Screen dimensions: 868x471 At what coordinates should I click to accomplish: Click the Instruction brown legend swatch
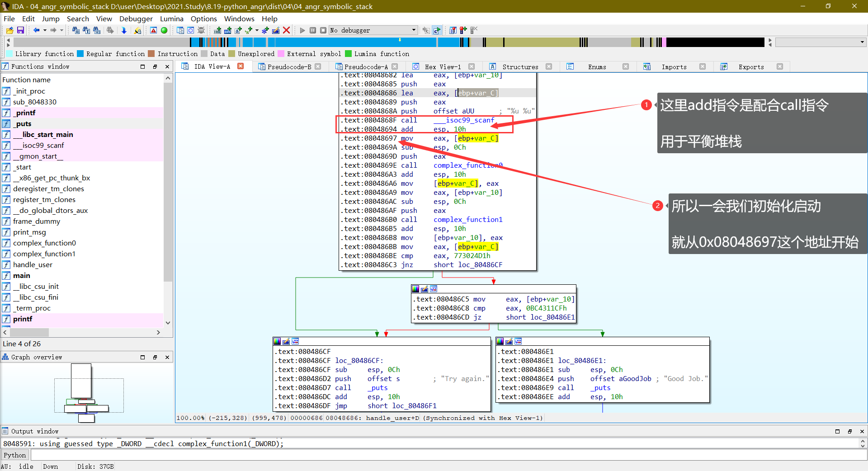151,54
